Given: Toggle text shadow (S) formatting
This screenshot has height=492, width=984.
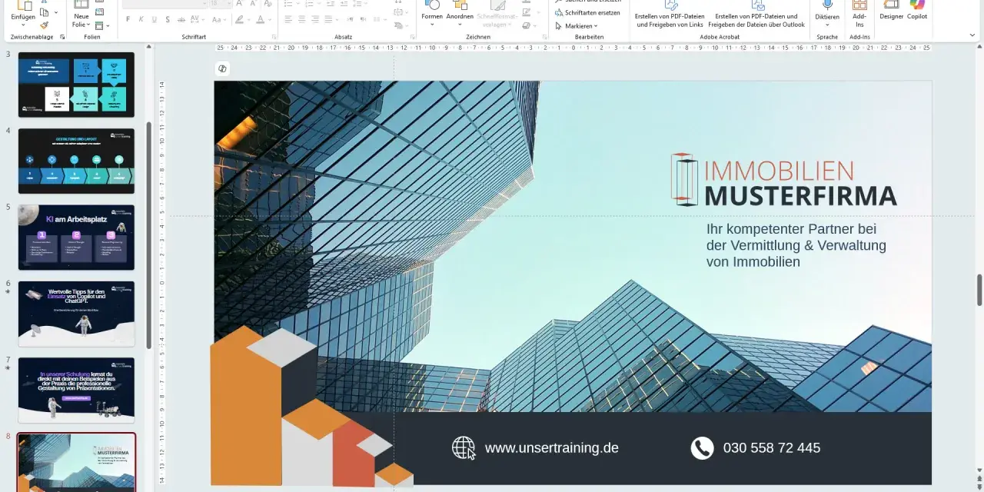Looking at the screenshot, I should pos(168,19).
